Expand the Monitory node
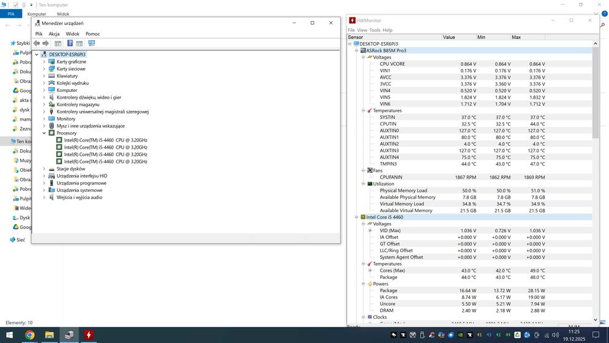Viewport: 609px width, 343px height. [44, 118]
